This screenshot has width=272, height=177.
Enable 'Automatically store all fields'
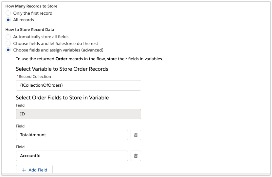[x=9, y=37]
